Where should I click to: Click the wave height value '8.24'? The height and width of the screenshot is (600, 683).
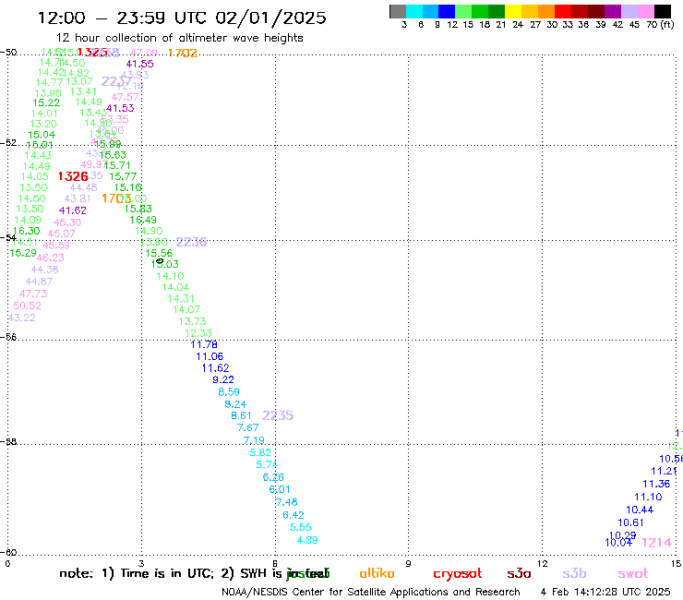235,404
